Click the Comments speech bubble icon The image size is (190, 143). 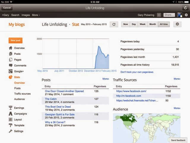point(11,66)
